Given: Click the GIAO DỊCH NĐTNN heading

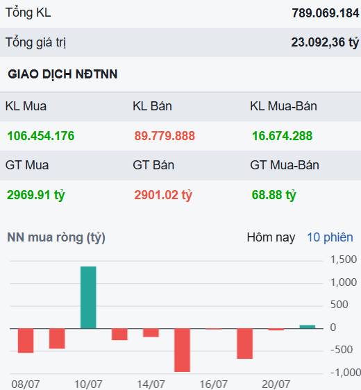Looking at the screenshot, I should [x=62, y=74].
